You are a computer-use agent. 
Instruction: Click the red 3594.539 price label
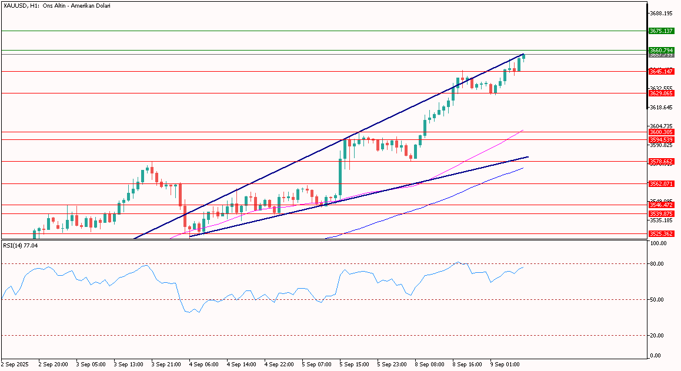click(661, 139)
